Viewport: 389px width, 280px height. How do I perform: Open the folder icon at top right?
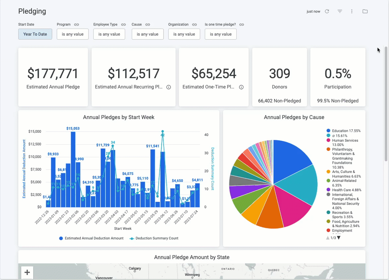[365, 11]
